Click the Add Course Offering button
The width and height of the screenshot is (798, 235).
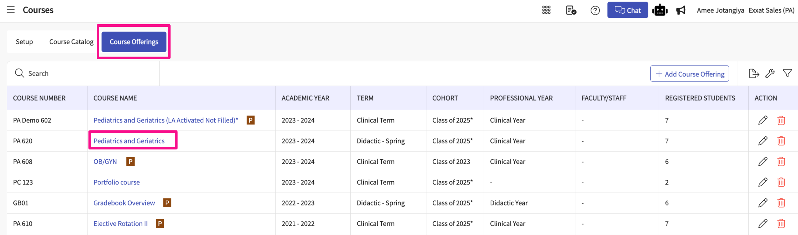tap(689, 74)
